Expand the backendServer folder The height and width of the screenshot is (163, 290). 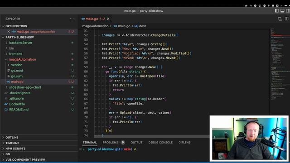point(21,43)
